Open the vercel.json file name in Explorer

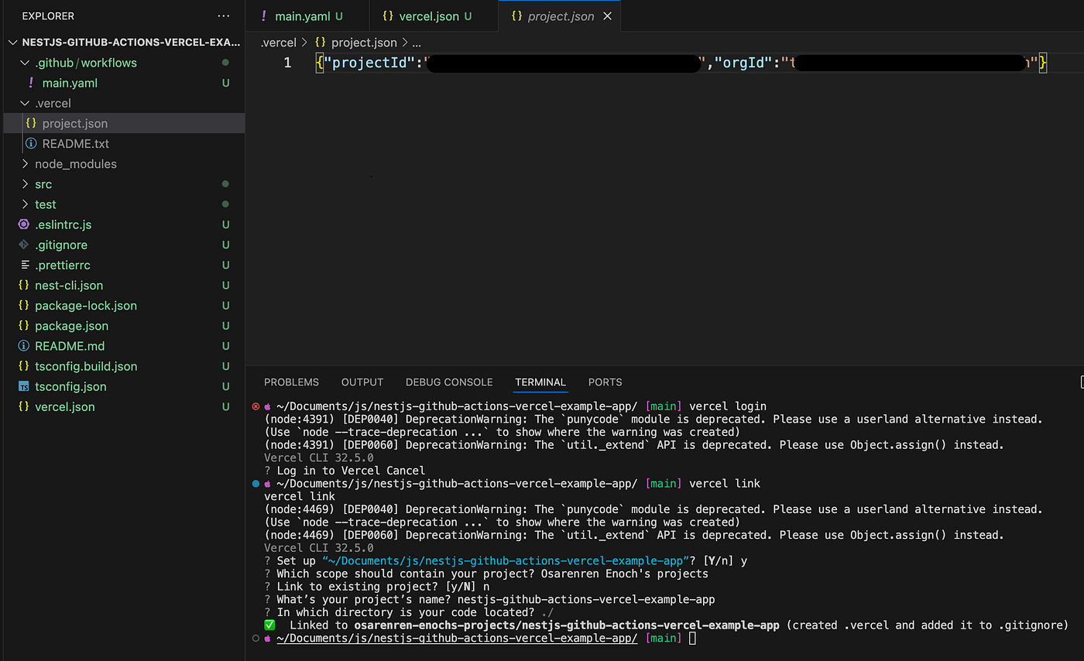(65, 406)
